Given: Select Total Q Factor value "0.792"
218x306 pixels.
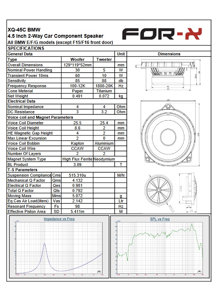Looking at the screenshot, I should 77,191.
